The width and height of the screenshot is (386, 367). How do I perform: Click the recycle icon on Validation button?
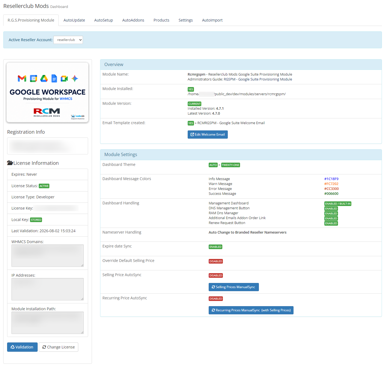pos(13,347)
